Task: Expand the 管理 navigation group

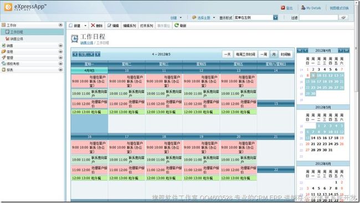Action: (x=60, y=58)
